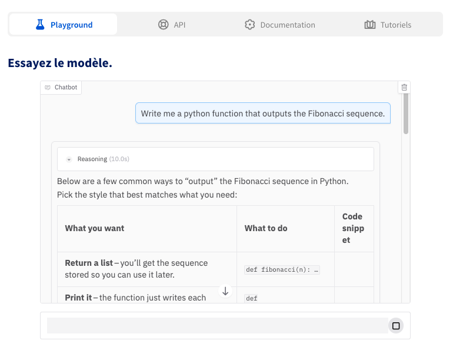Select the Fibonacci user message bubble

262,114
